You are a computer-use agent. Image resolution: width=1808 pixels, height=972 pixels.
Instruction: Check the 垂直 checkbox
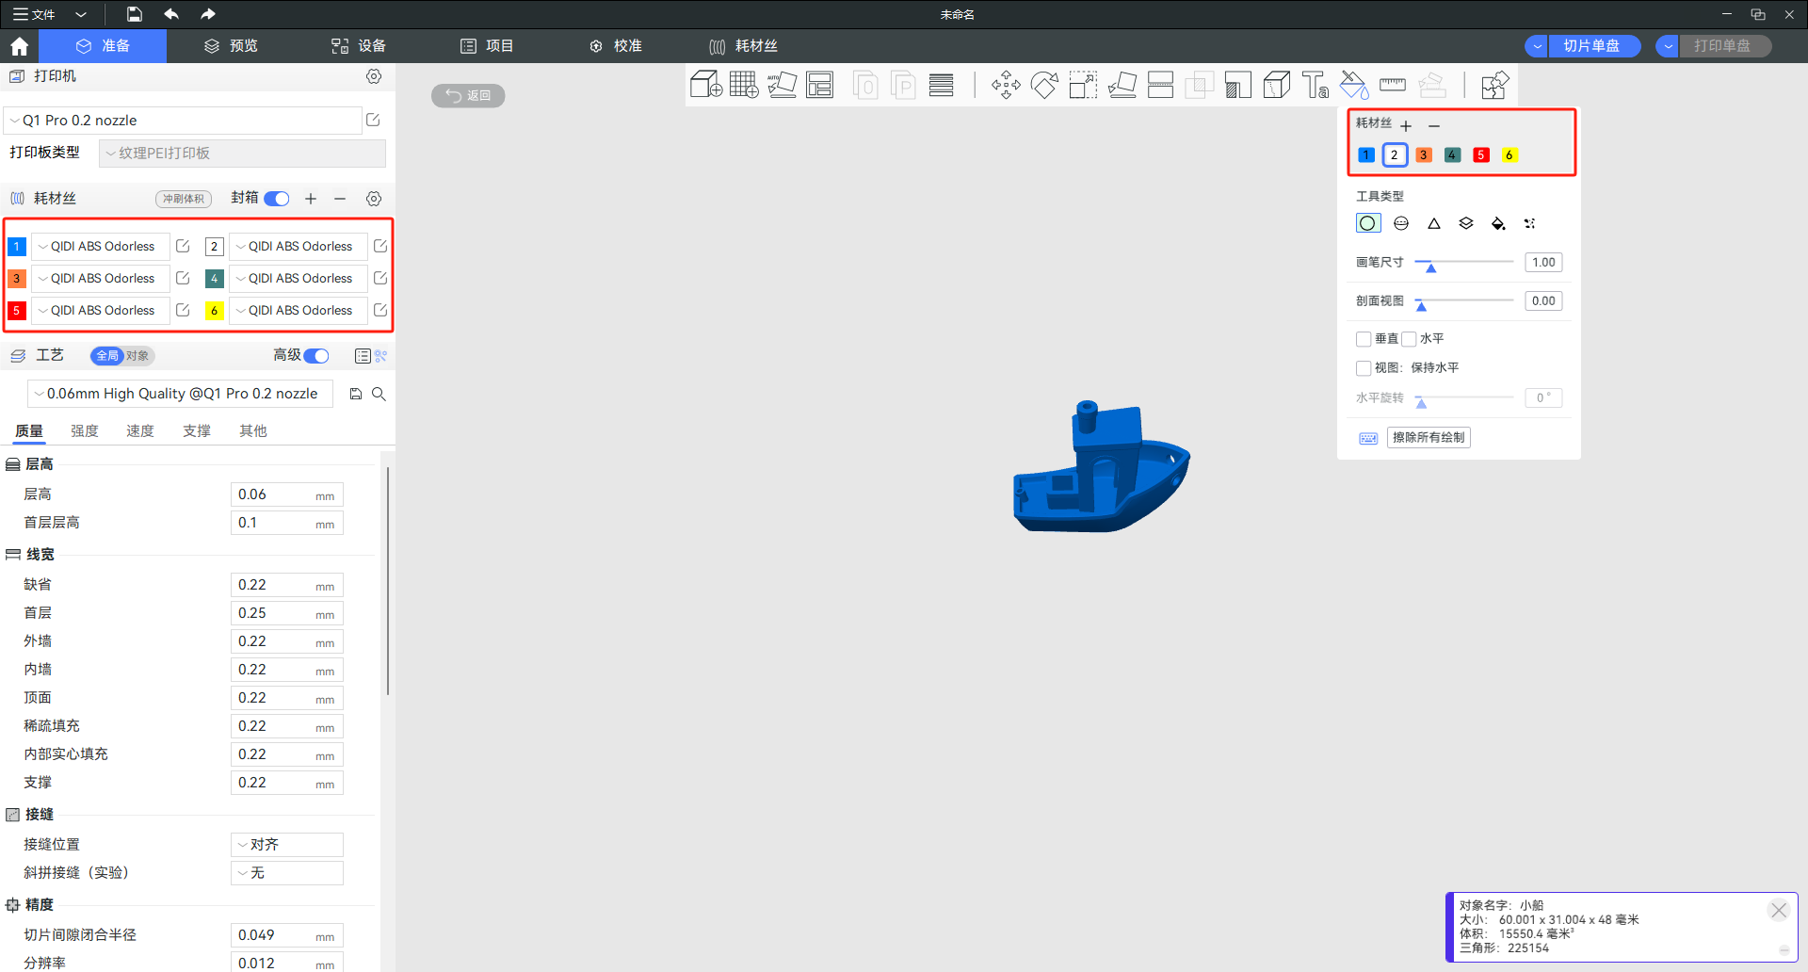tap(1364, 339)
